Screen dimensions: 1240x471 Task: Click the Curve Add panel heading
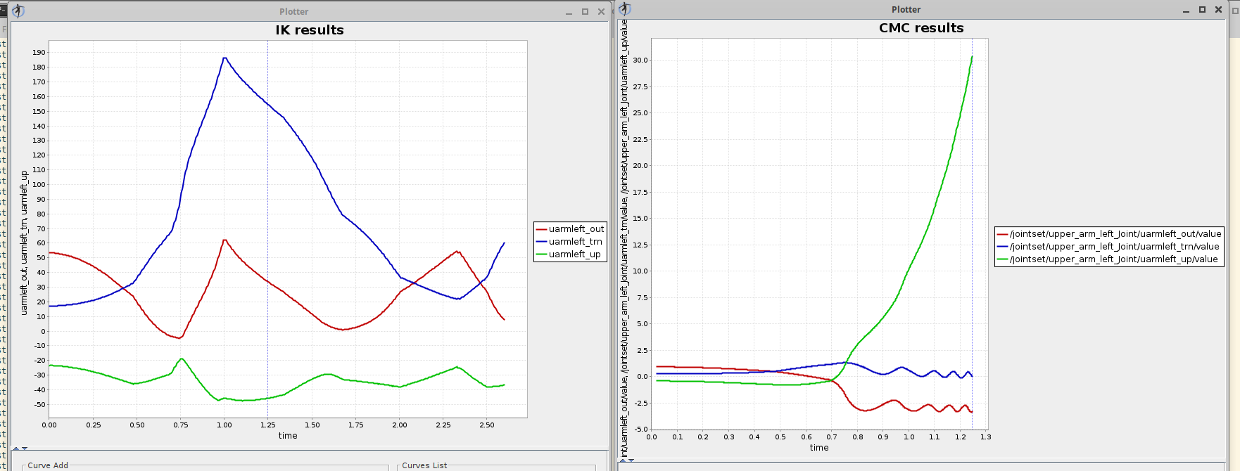[x=48, y=465]
